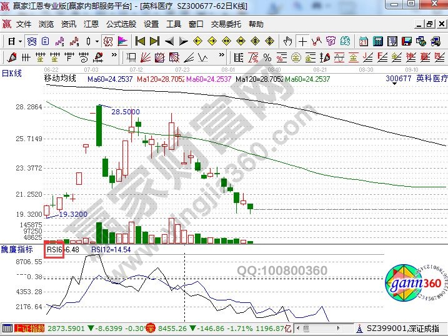
Task: Click the 上证指数 status bar label
Action: [x=29, y=328]
